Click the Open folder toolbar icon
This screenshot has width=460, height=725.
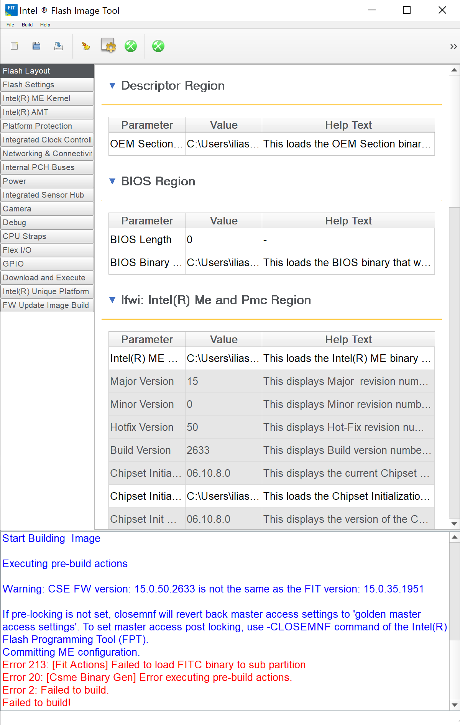pyautogui.click(x=36, y=46)
